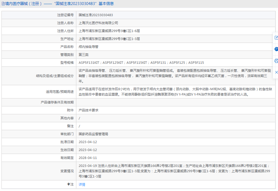Screen dimensions: 278x191
Task: Click the 产品名称 label
Action: [67, 47]
